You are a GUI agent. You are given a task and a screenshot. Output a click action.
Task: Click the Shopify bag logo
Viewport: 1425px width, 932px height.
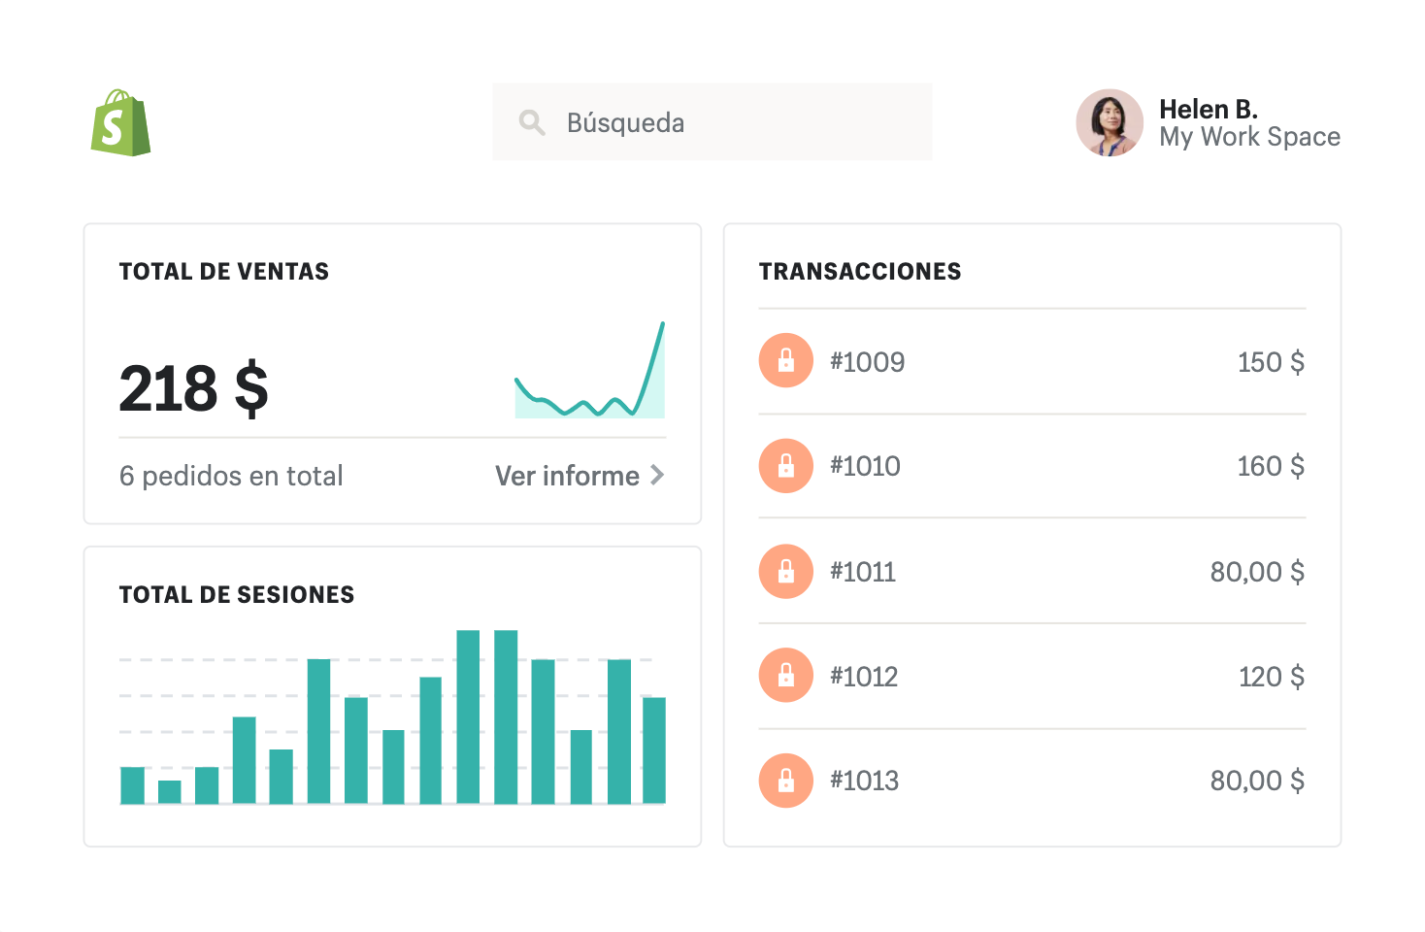pyautogui.click(x=120, y=123)
